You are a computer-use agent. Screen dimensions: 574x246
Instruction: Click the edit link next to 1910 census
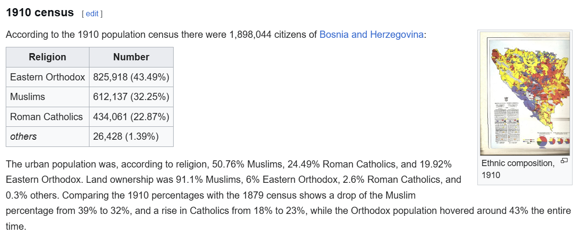[92, 13]
